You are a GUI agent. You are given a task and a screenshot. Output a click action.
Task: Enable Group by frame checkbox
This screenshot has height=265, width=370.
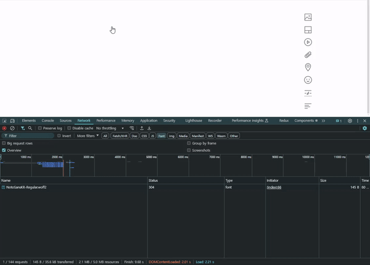[x=189, y=143]
